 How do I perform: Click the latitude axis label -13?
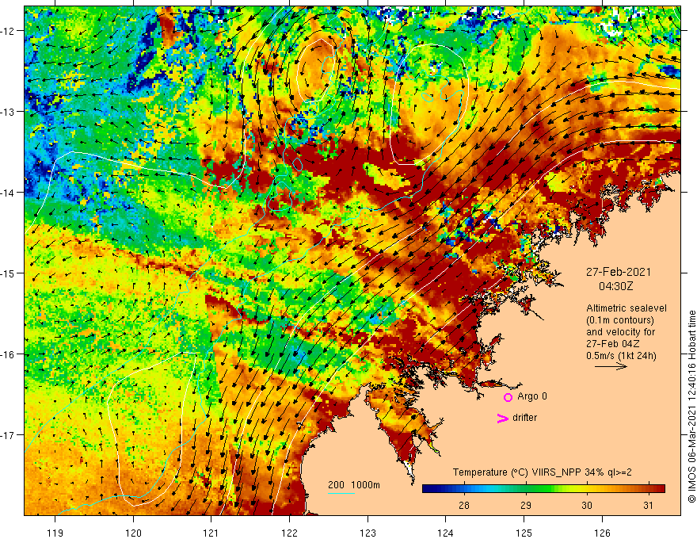(x=9, y=112)
